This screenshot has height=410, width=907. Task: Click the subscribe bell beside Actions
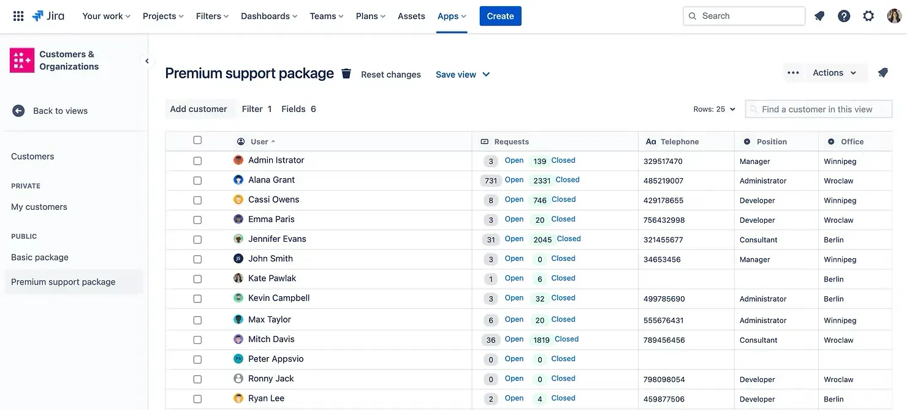tap(882, 72)
